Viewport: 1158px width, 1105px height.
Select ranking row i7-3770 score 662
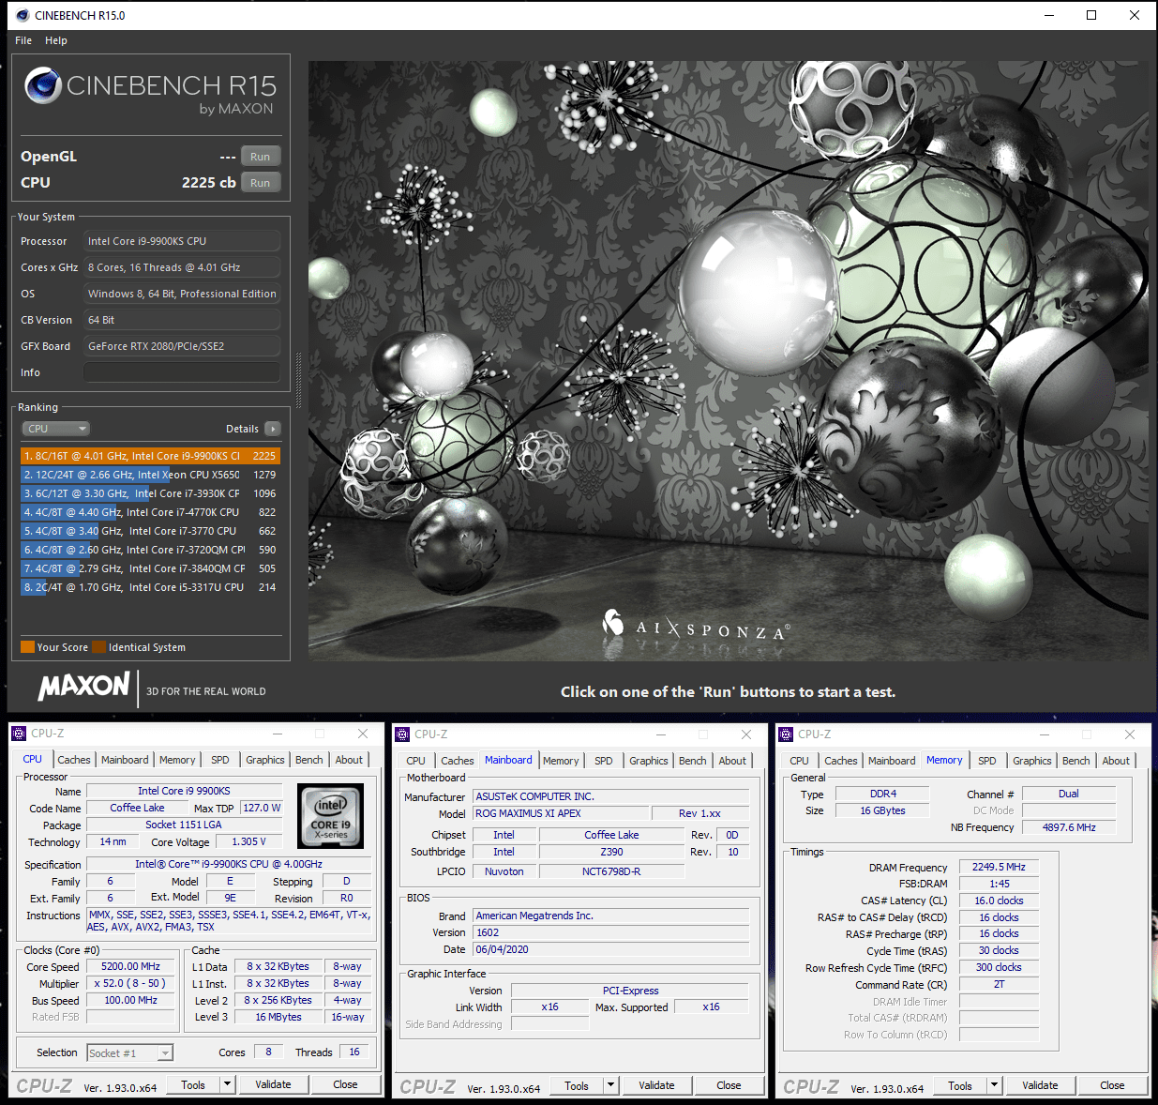click(x=150, y=531)
